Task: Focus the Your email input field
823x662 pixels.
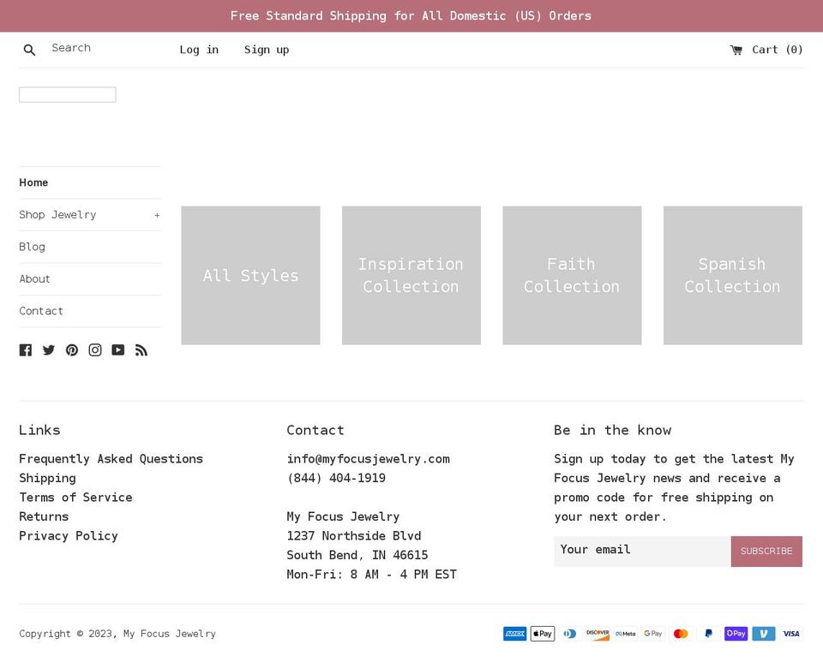Action: tap(642, 551)
